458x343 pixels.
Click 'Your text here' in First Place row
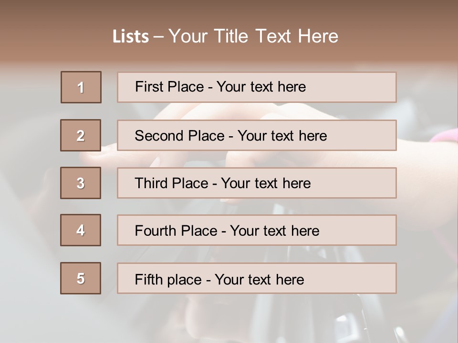tap(261, 87)
